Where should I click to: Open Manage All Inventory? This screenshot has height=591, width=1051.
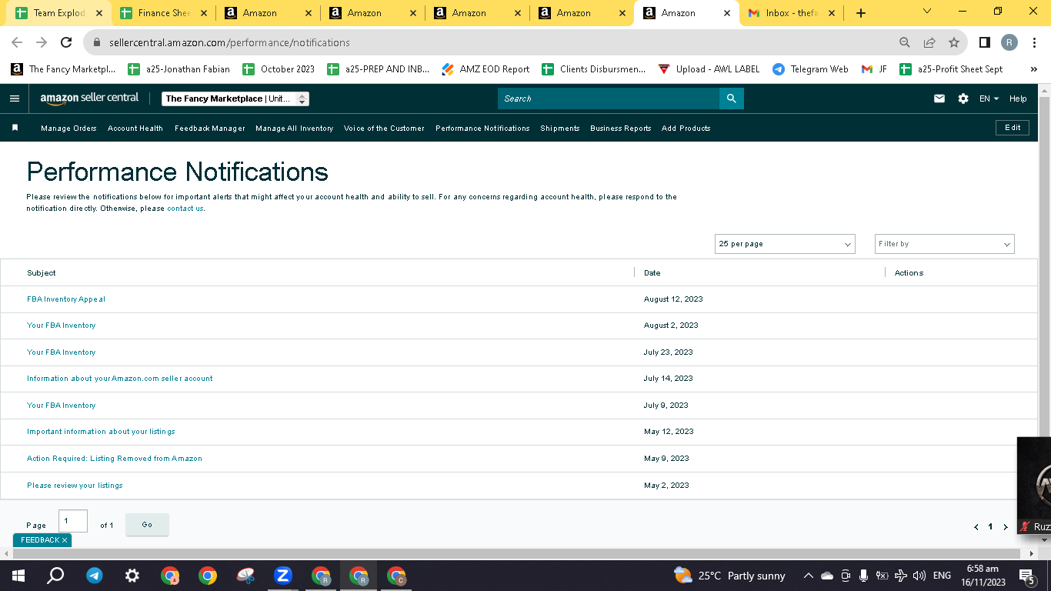click(295, 129)
